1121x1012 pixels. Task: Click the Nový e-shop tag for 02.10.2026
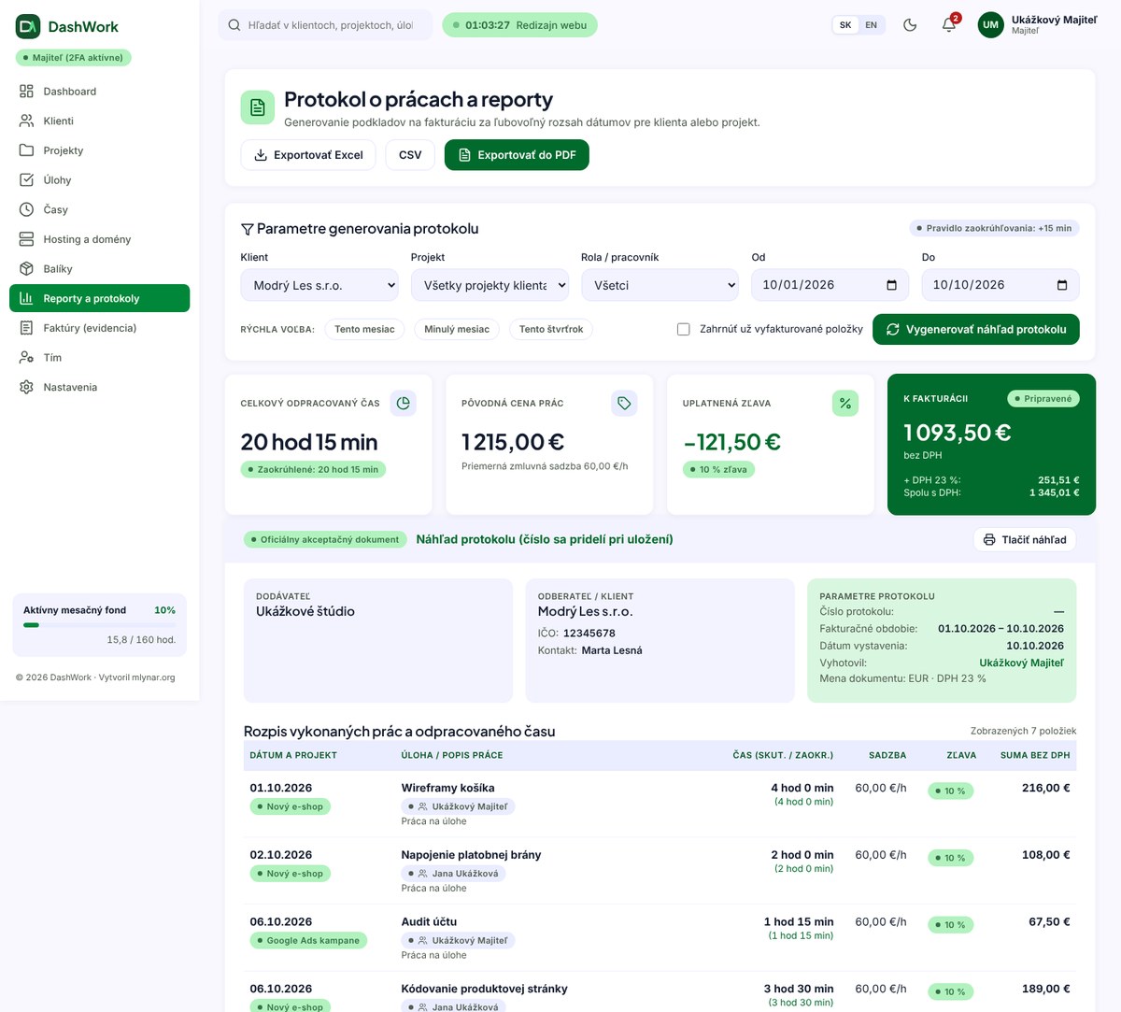(291, 874)
